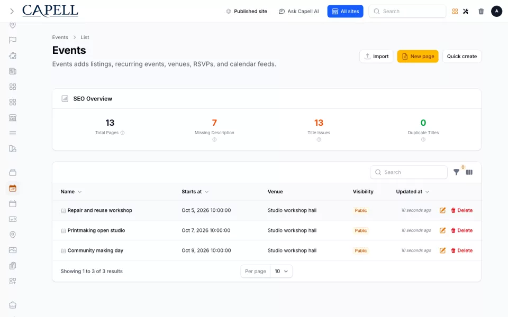Click the New page button
Screen dimensions: 508x317
(418, 57)
